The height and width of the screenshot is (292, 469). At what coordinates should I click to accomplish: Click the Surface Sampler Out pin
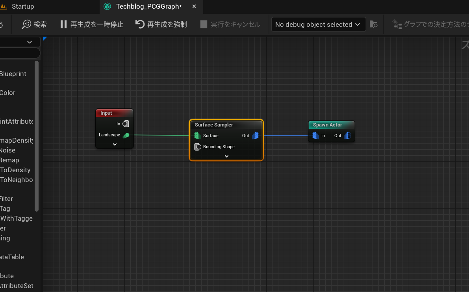(255, 136)
